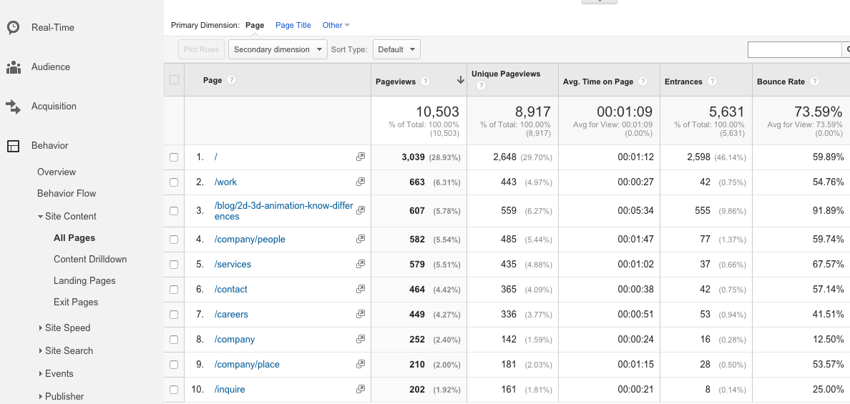
Task: Open /careers page via external link icon
Action: [361, 315]
